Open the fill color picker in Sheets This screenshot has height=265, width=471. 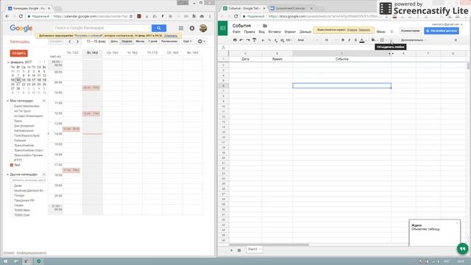pos(373,40)
